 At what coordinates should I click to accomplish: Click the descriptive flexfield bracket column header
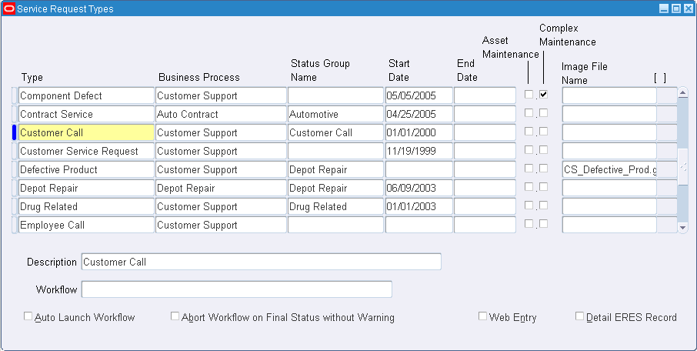[659, 78]
